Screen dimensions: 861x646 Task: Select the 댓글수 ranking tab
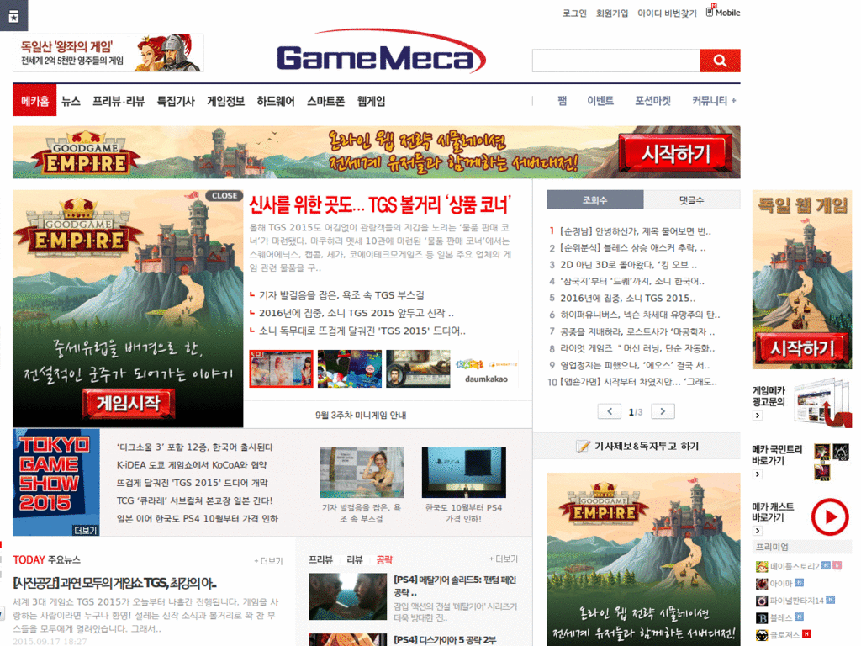(x=692, y=200)
